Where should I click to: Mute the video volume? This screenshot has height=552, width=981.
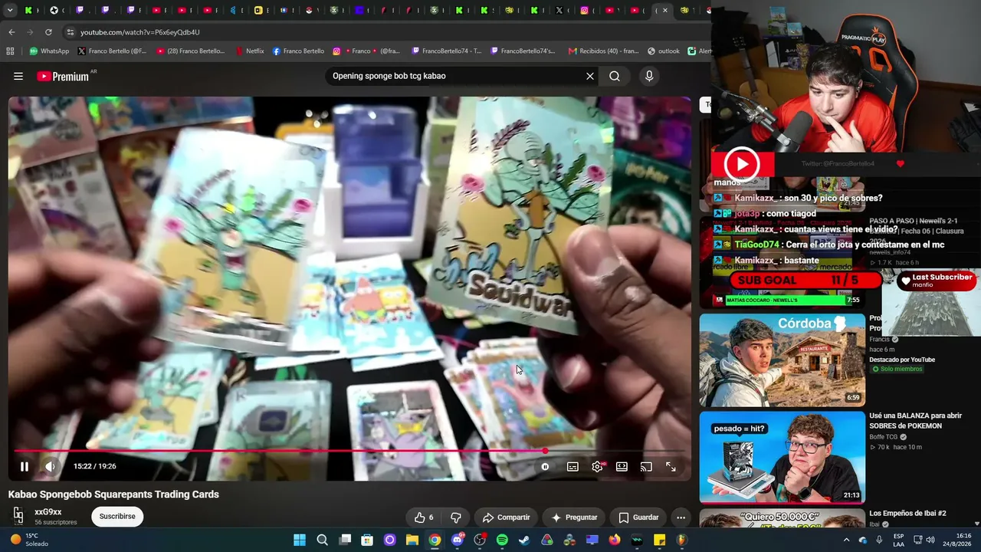50,466
